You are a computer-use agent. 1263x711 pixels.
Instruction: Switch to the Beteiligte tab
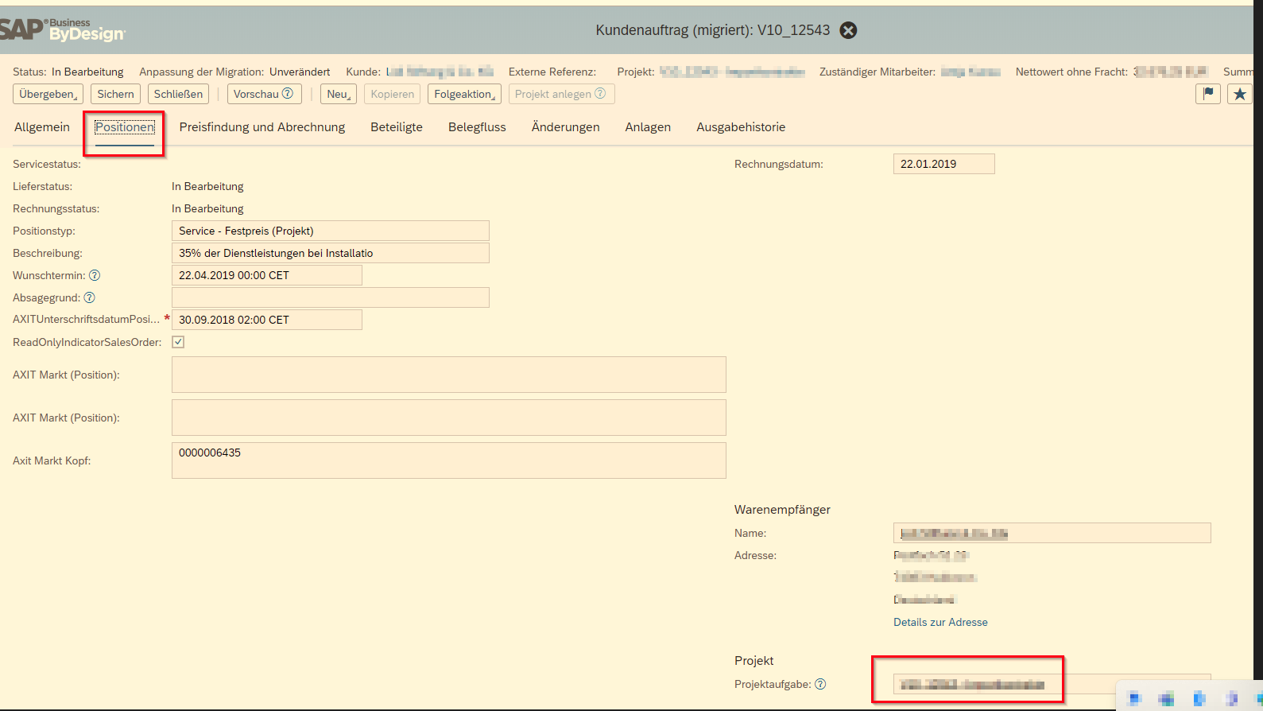(x=397, y=127)
